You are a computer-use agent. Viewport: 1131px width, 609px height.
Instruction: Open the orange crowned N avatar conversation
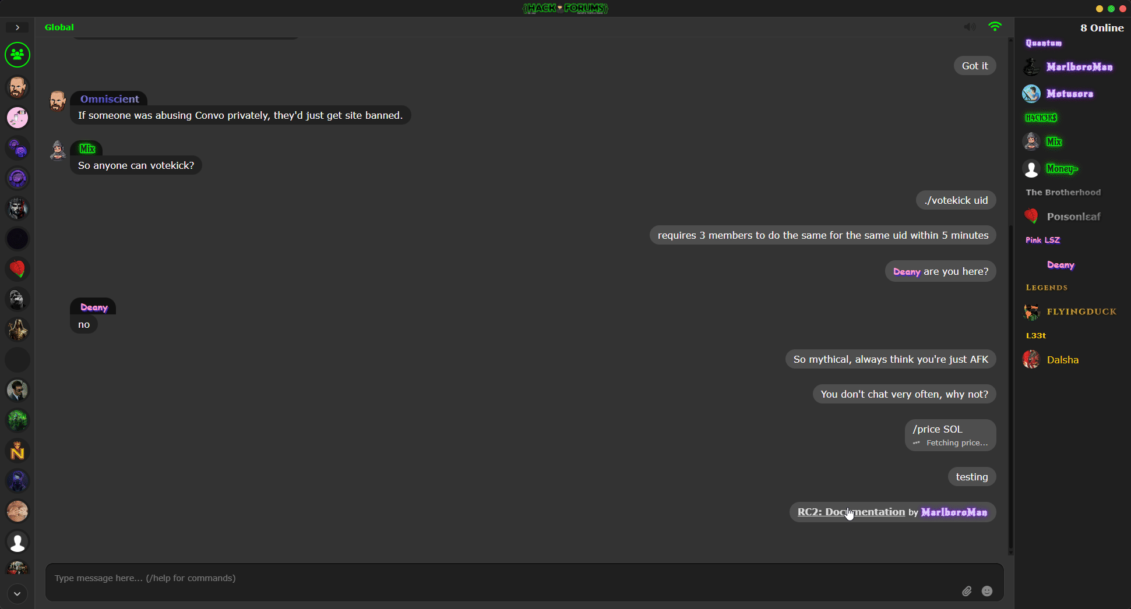tap(17, 451)
